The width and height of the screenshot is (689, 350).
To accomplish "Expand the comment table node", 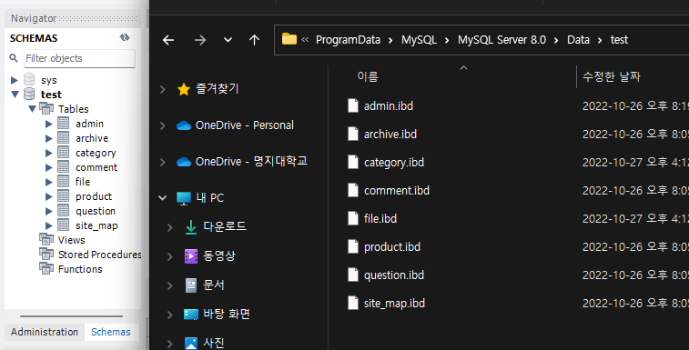I will pos(49,167).
